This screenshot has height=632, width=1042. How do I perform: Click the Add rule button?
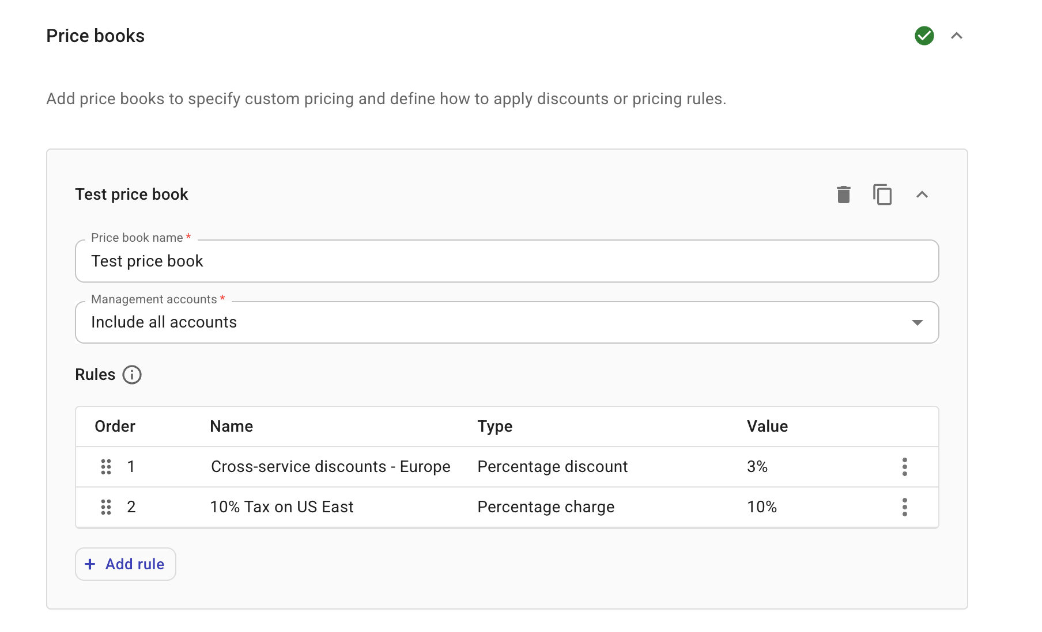126,564
